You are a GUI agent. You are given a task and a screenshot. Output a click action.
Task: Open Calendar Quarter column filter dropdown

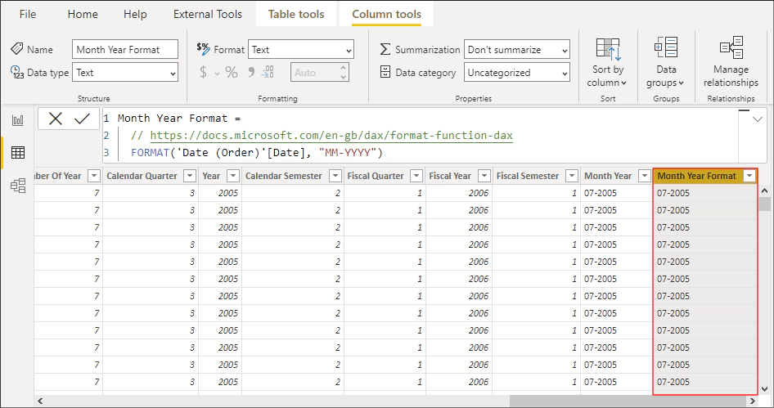pos(190,176)
